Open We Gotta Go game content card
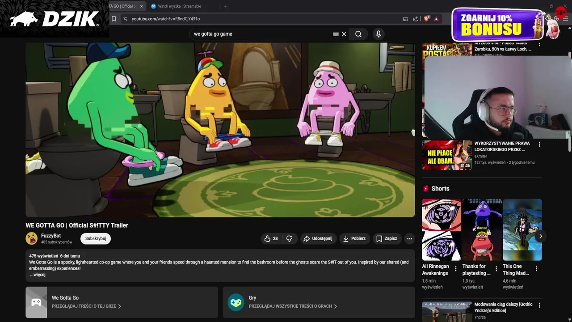 (122, 302)
